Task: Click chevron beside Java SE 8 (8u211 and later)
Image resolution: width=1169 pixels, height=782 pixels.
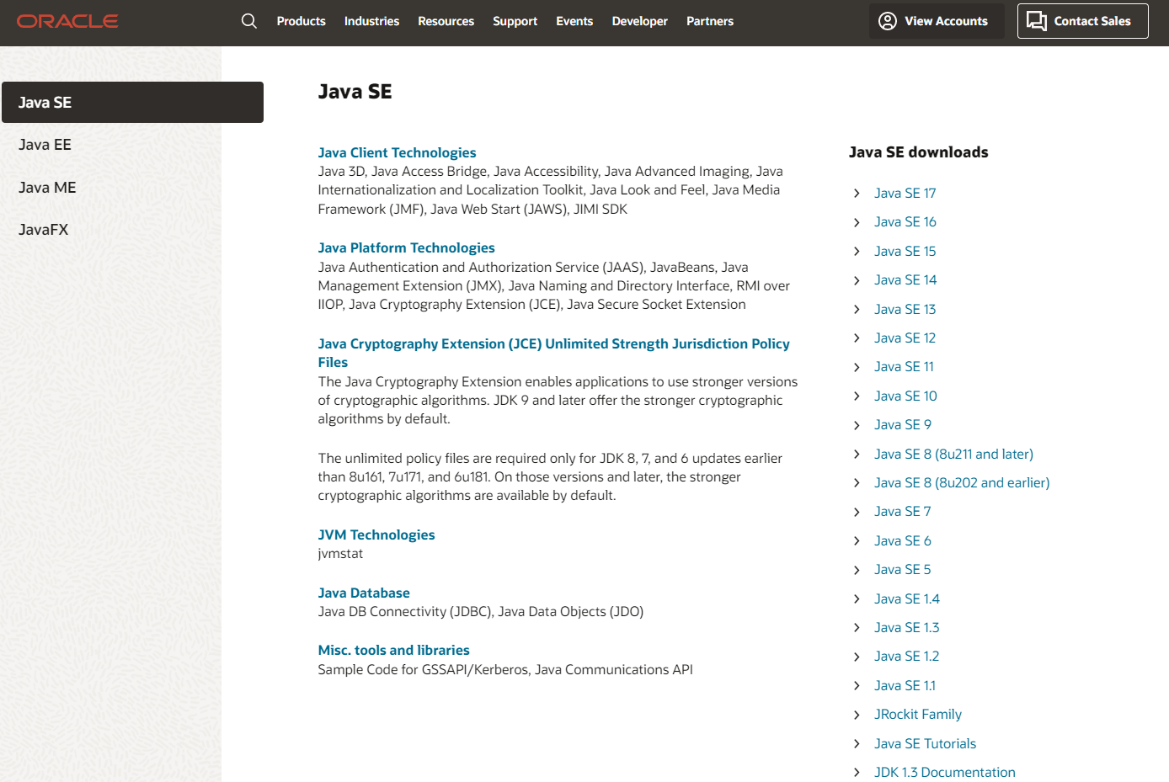Action: [x=857, y=455]
